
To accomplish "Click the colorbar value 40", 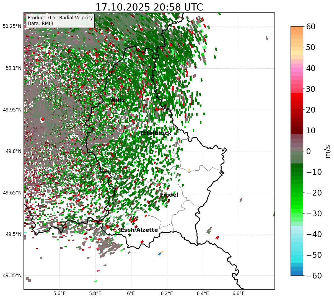I will pos(310,68).
